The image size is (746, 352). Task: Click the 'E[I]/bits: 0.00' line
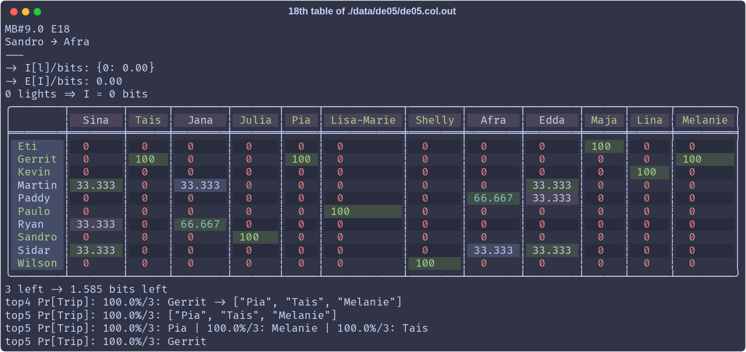pyautogui.click(x=64, y=81)
